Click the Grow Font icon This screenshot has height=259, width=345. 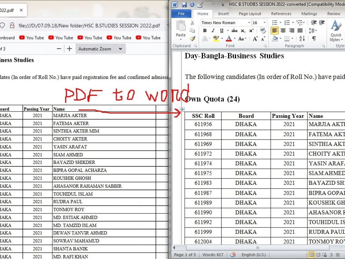coord(255,39)
